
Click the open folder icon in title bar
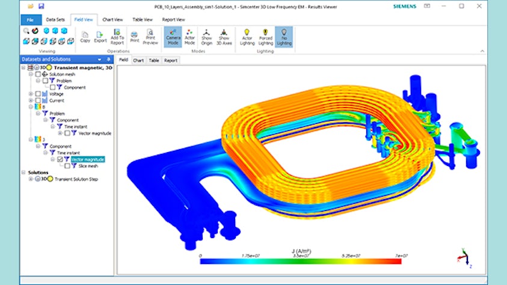pos(31,6)
